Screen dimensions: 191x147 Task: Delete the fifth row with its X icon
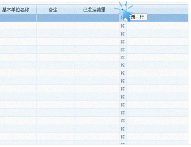tap(122, 50)
